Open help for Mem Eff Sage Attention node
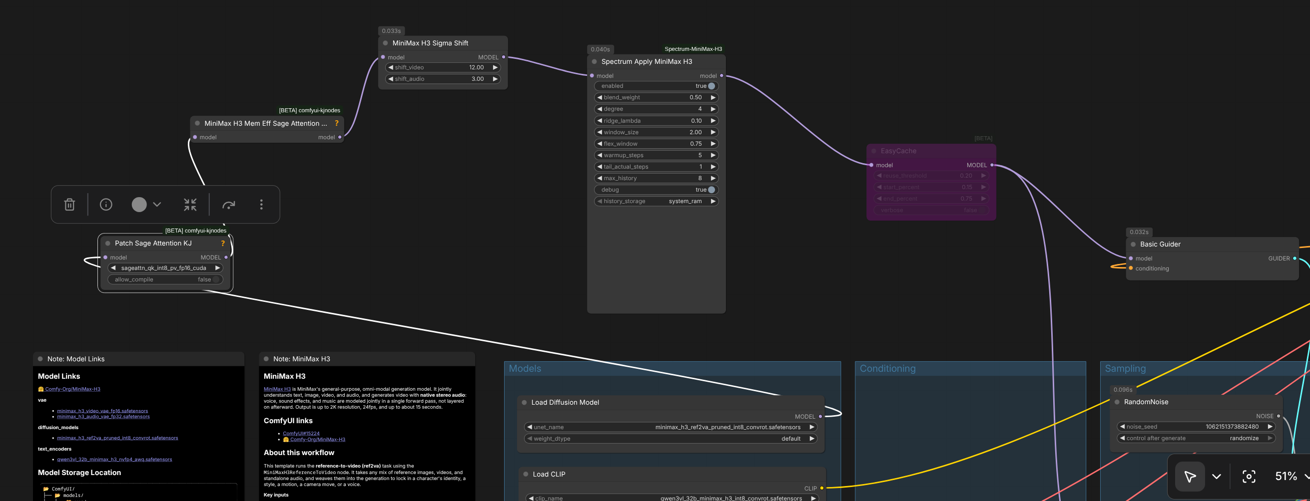1310x501 pixels. [336, 123]
